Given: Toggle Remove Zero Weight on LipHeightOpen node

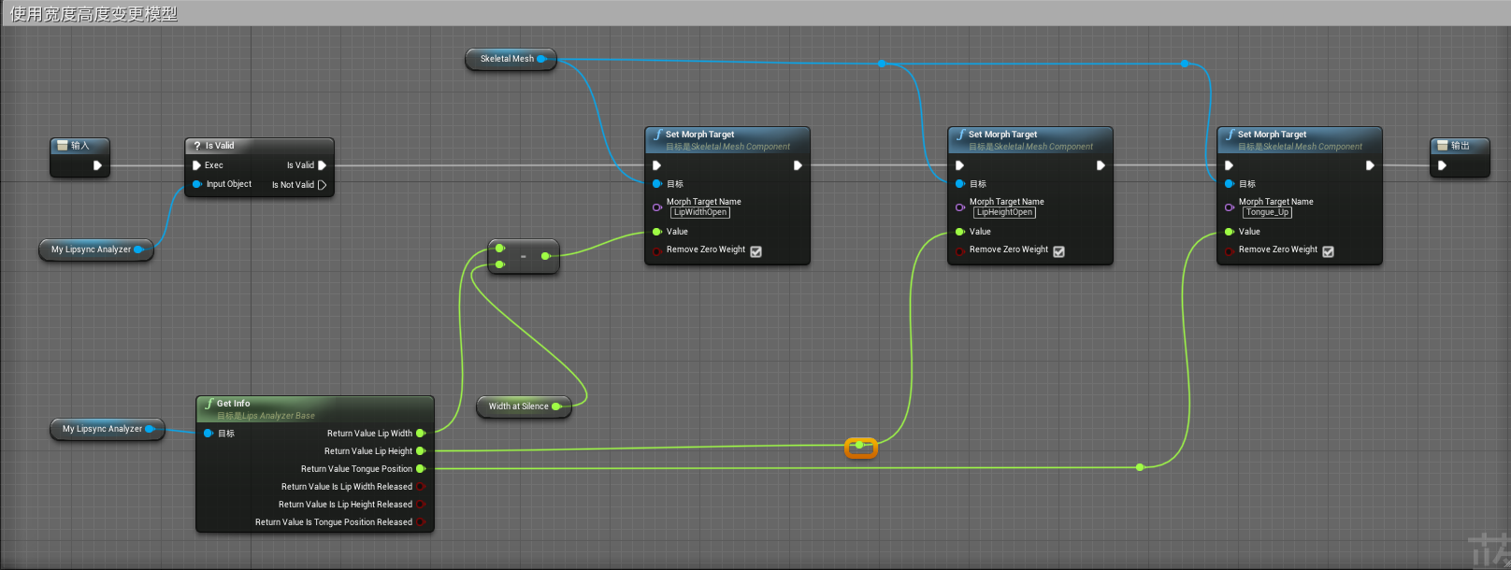Looking at the screenshot, I should (1058, 251).
